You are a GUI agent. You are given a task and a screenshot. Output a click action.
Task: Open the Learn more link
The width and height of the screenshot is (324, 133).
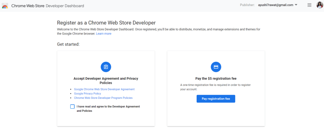tap(103, 33)
